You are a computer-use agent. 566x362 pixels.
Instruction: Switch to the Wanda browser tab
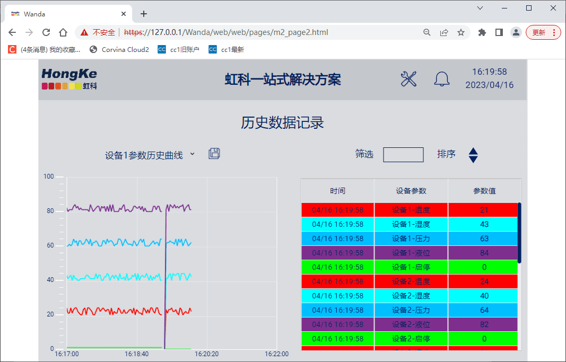[x=64, y=14]
